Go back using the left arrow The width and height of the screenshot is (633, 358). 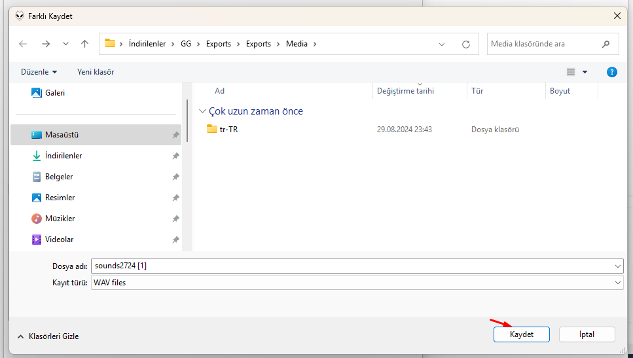23,44
